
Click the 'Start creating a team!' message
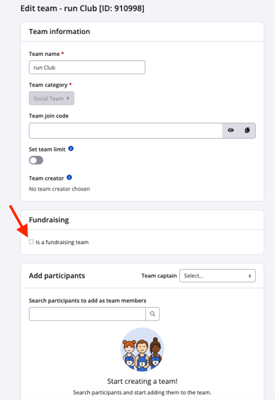coord(142,382)
